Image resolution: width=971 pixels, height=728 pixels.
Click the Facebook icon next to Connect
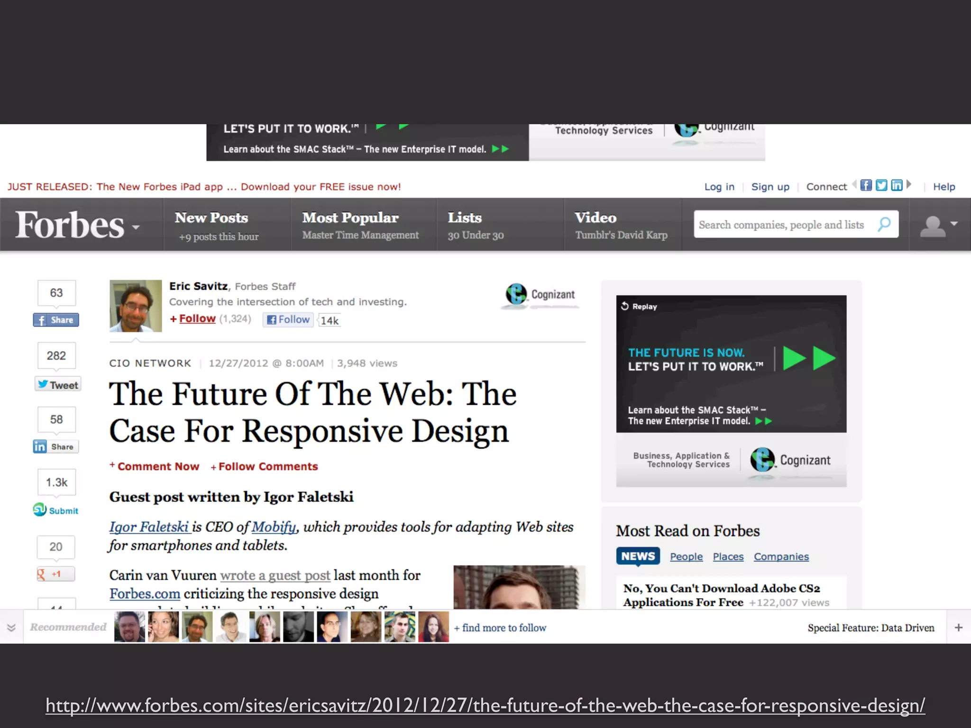tap(866, 185)
